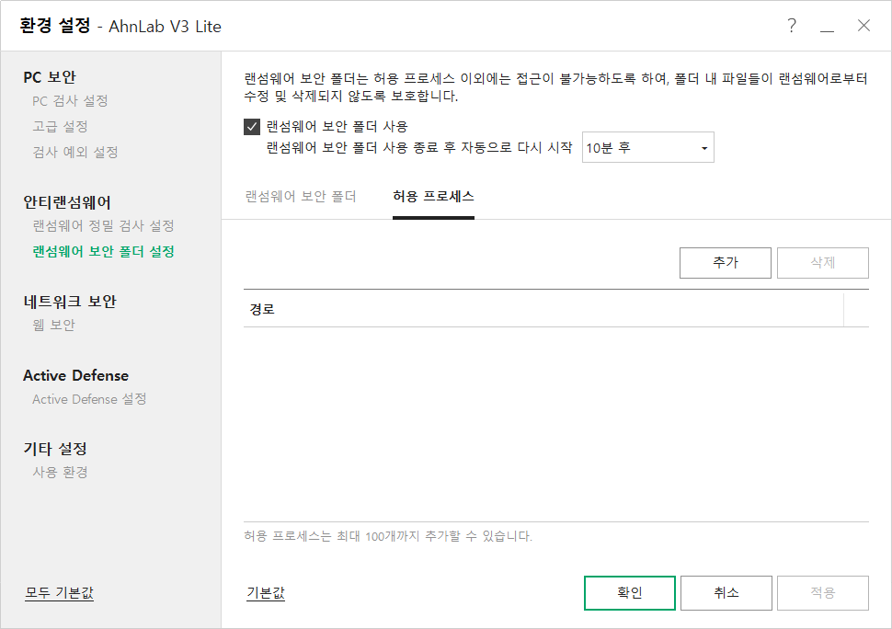Click the 기타 설정 section heading
Screen dimensions: 892x629
pos(55,449)
